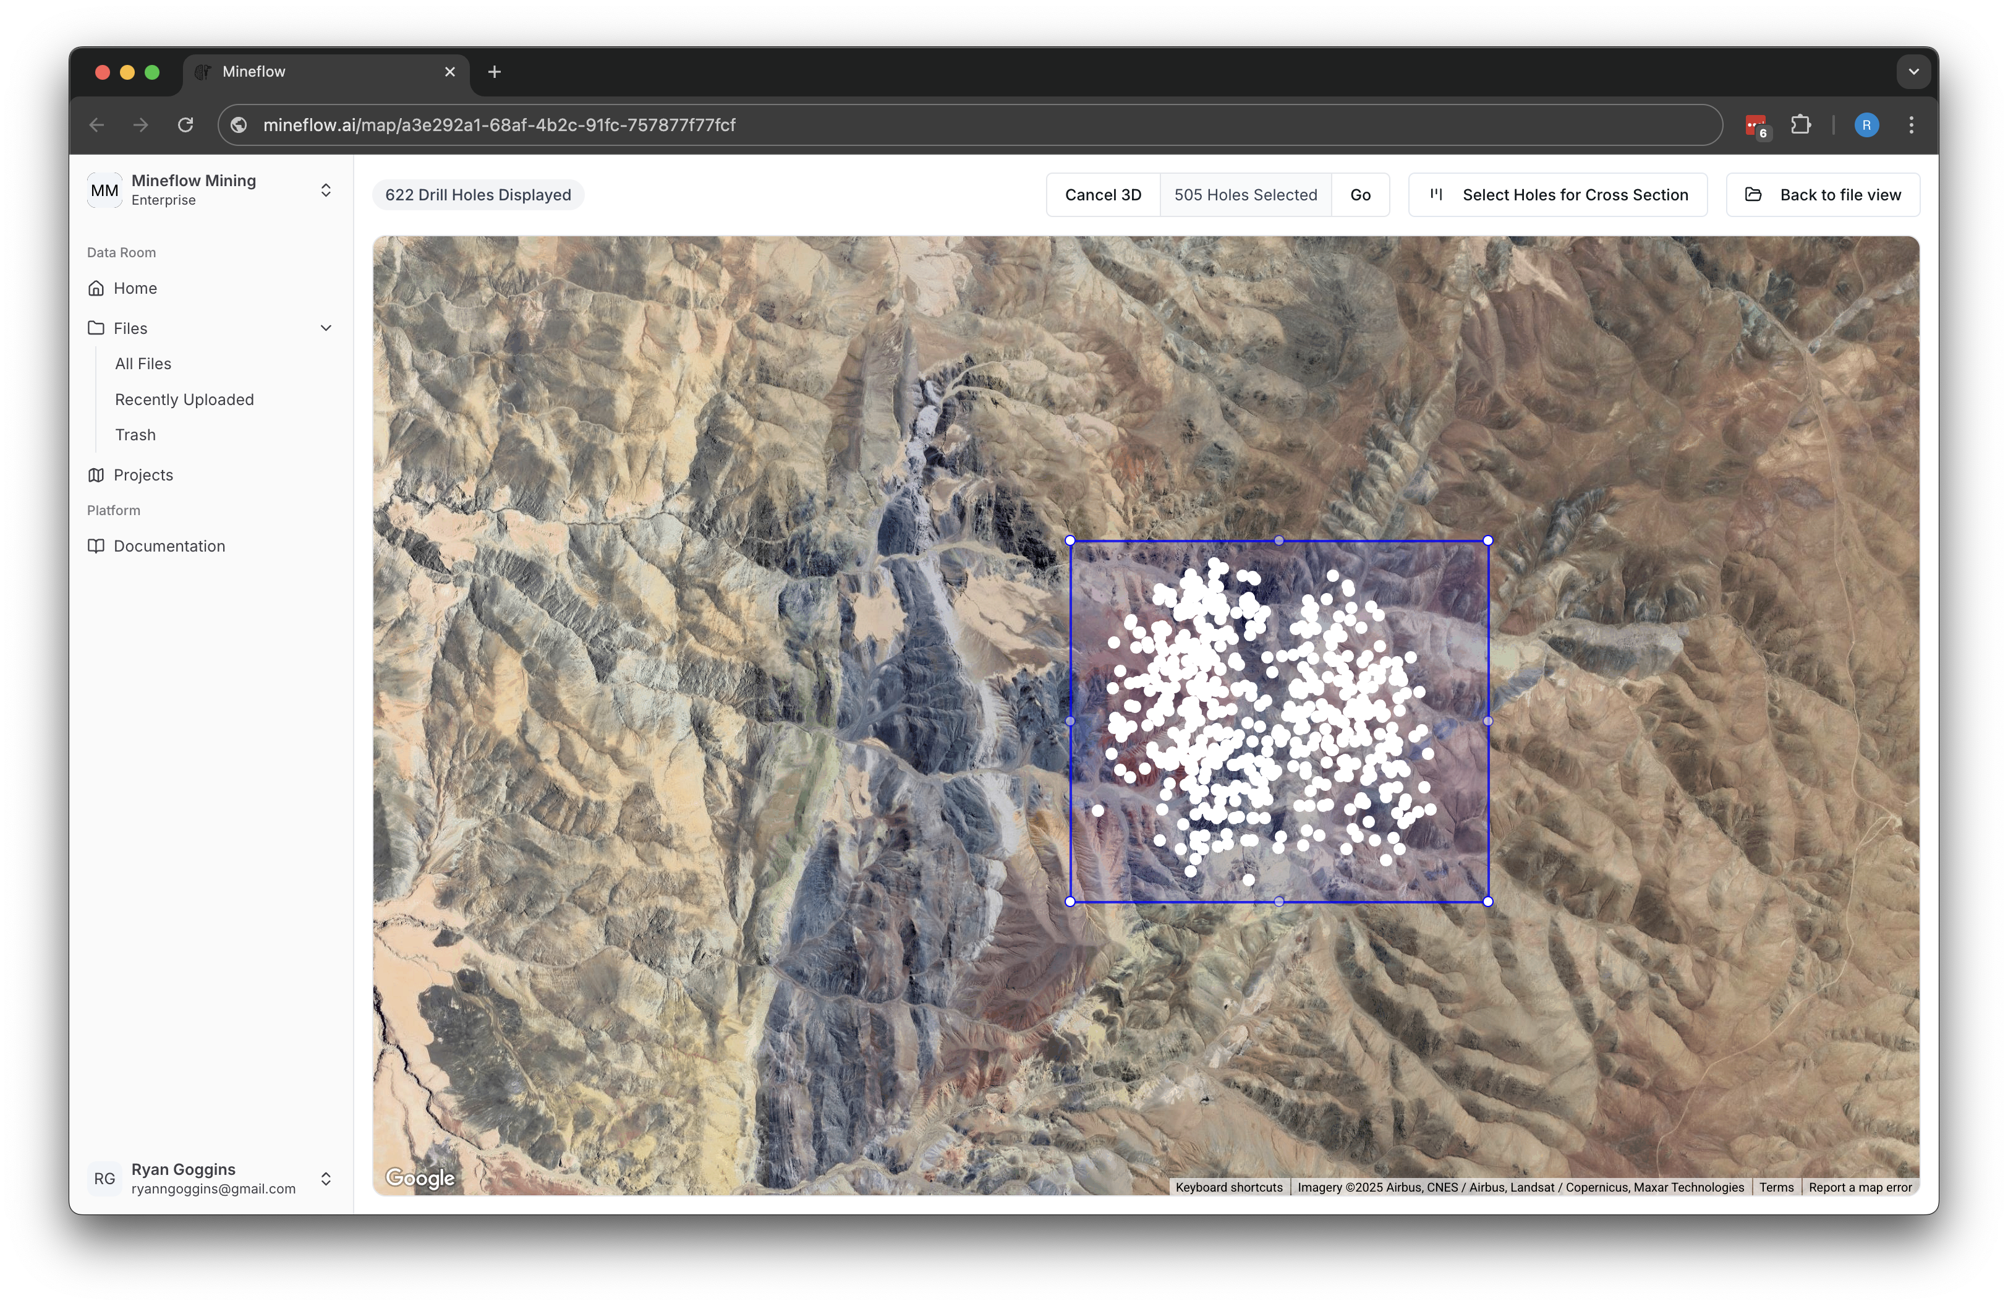2008x1306 pixels.
Task: Open Projects from the sidebar
Action: click(143, 474)
